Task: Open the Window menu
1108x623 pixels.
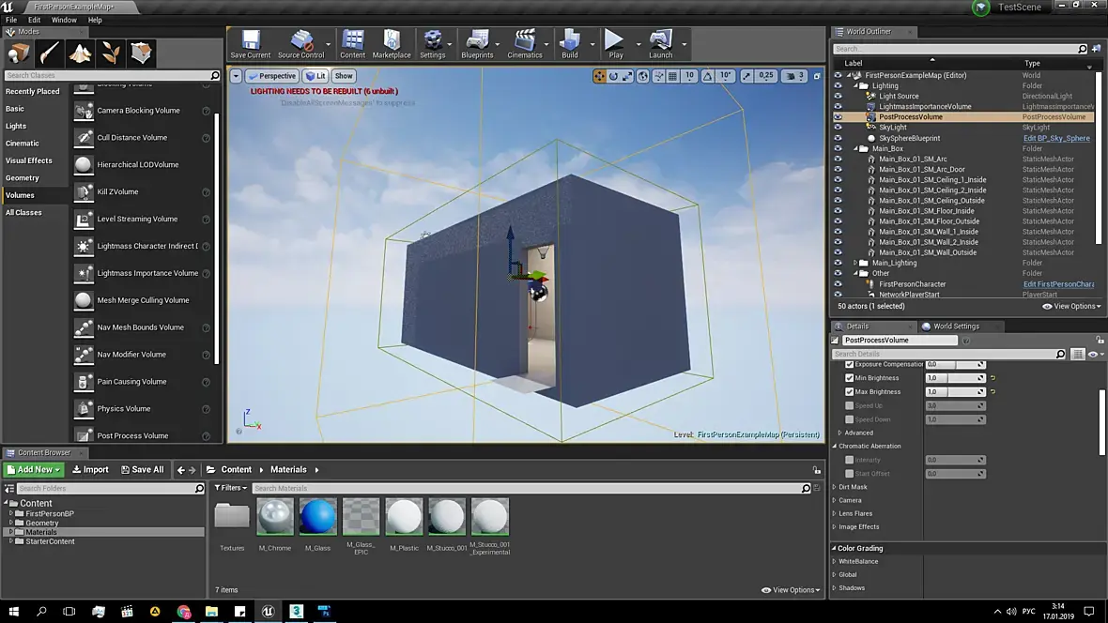Action: (64, 20)
